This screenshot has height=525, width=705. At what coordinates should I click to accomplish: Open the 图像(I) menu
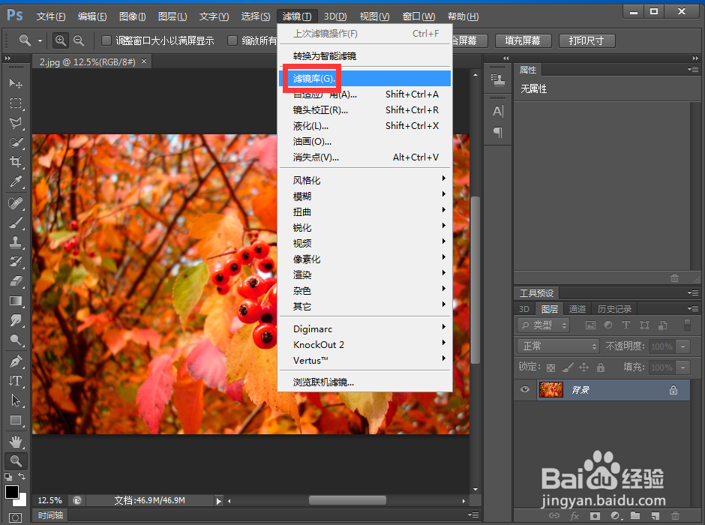pyautogui.click(x=132, y=16)
